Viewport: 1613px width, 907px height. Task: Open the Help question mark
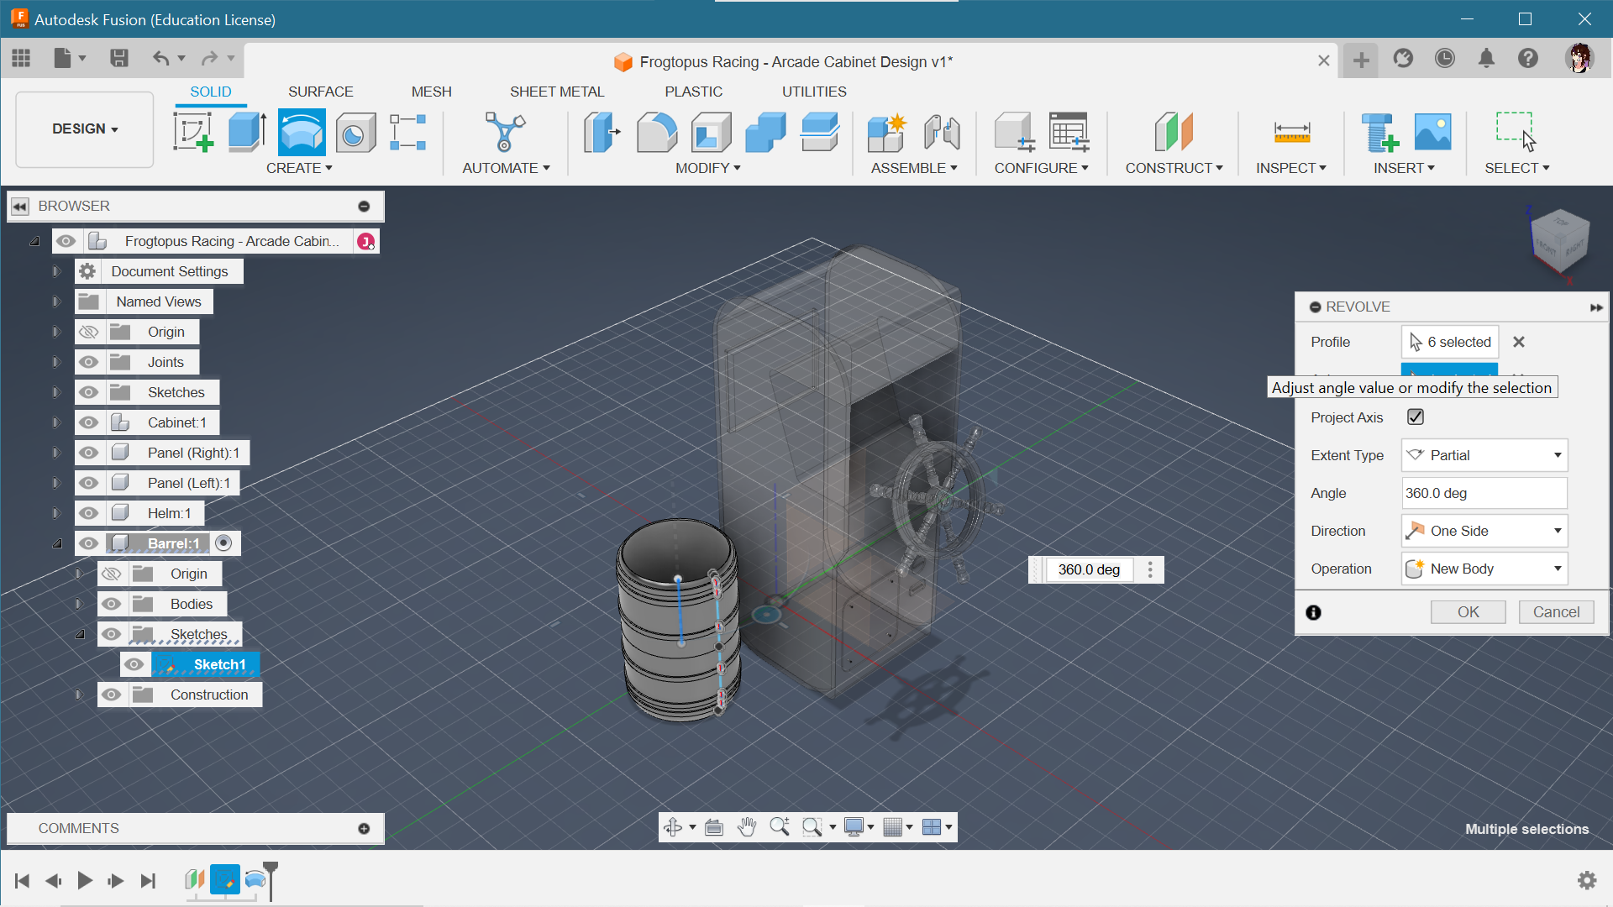[x=1528, y=58]
